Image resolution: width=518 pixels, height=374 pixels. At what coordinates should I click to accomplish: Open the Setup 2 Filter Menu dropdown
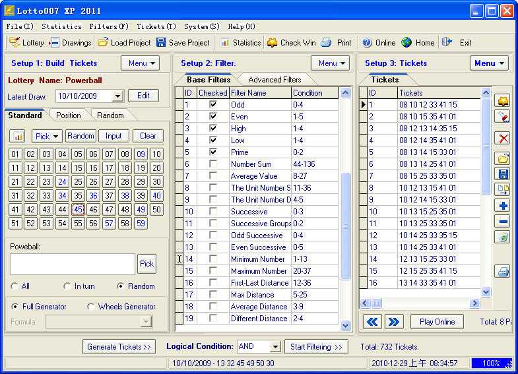(330, 63)
